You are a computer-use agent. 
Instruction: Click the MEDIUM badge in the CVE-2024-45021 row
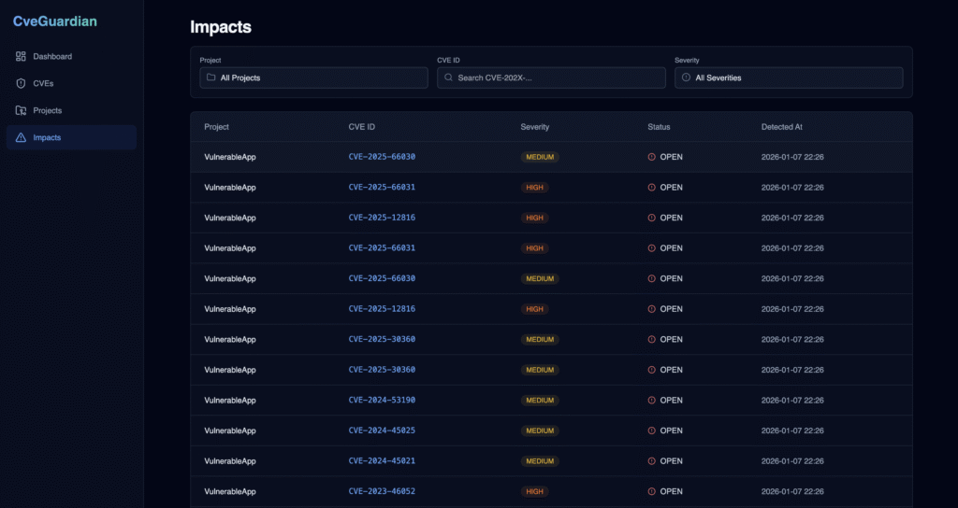click(540, 461)
